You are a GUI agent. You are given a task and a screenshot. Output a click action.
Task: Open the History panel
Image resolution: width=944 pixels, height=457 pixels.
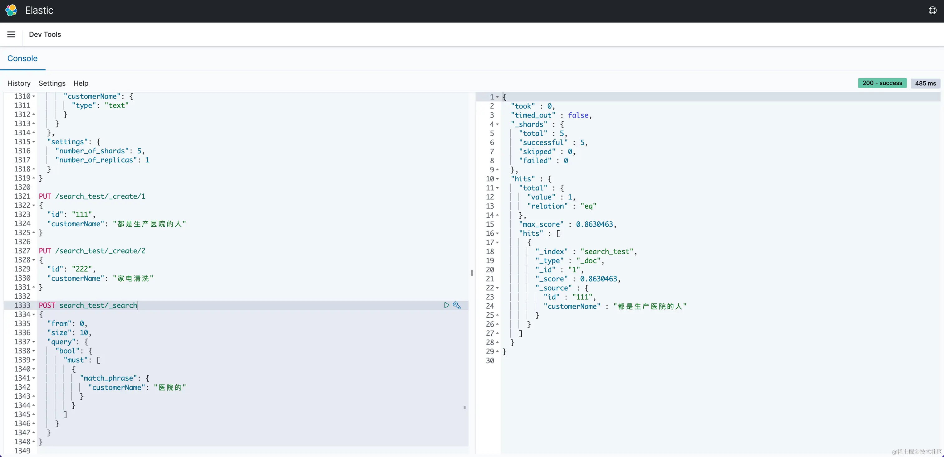tap(19, 83)
